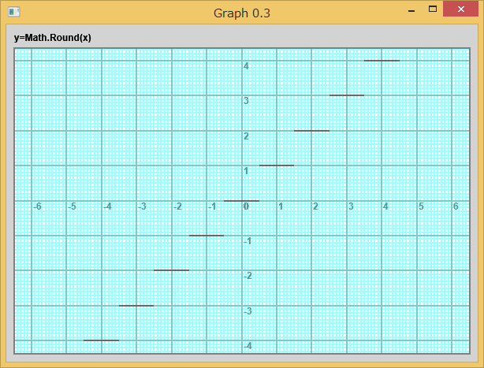This screenshot has height=368, width=484.
Task: Click the y-axis label -4 at bottom
Action: pos(248,346)
